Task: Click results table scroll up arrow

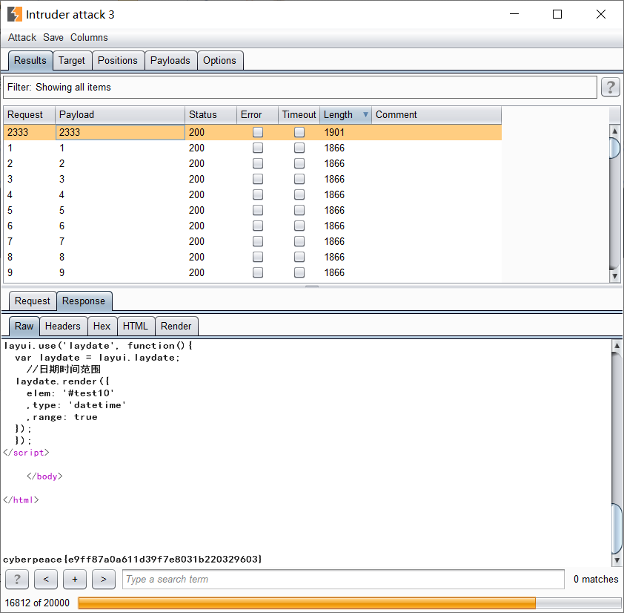Action: tap(615, 131)
